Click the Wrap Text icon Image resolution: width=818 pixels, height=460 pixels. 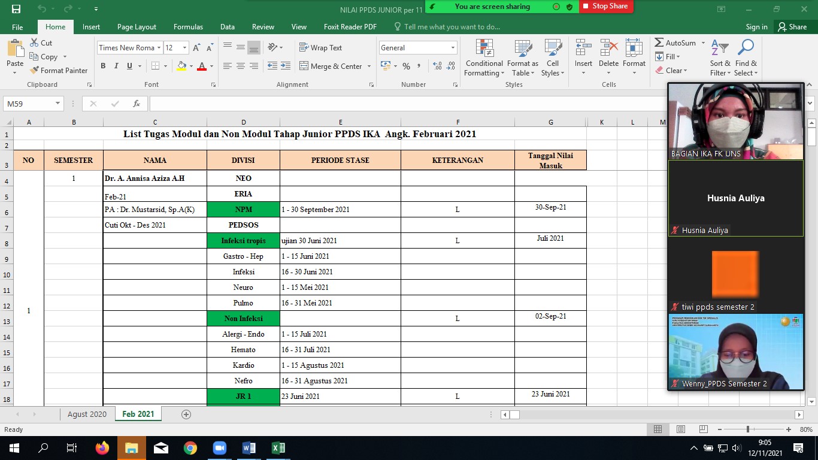pyautogui.click(x=304, y=48)
